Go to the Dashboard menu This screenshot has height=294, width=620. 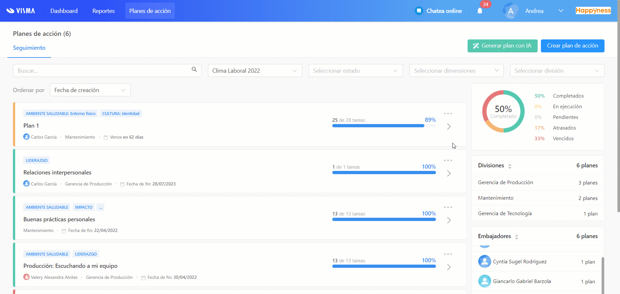[64, 11]
